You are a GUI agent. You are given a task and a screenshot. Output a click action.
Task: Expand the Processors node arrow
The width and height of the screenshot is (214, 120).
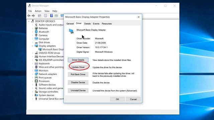tap(32, 81)
